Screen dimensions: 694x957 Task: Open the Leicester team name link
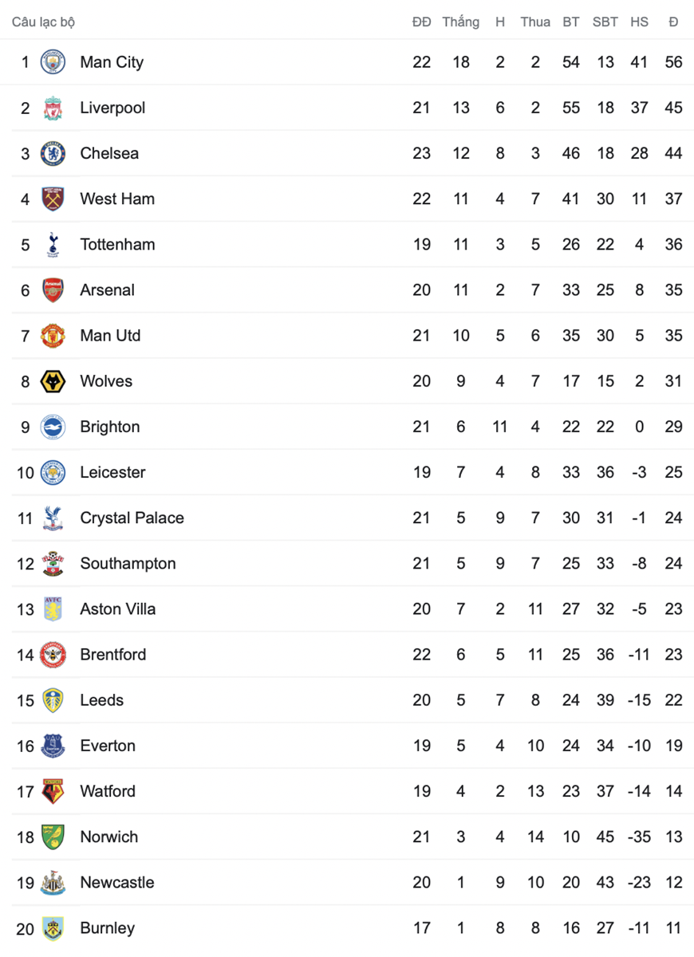click(112, 472)
